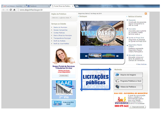Screen dimensions: 161x113
Task: Open Perfil do Vice-Prefeito link
Action: pos(61,44)
